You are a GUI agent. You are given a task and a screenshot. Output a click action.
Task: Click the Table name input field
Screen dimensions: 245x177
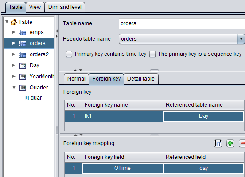(x=182, y=23)
